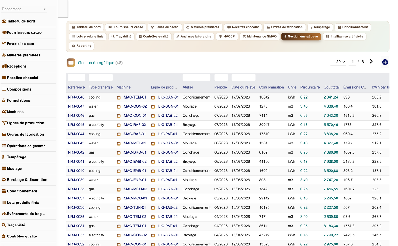Switch to the Maintenance GMAO tab
Image resolution: width=398 pixels, height=246 pixels.
pos(259,37)
